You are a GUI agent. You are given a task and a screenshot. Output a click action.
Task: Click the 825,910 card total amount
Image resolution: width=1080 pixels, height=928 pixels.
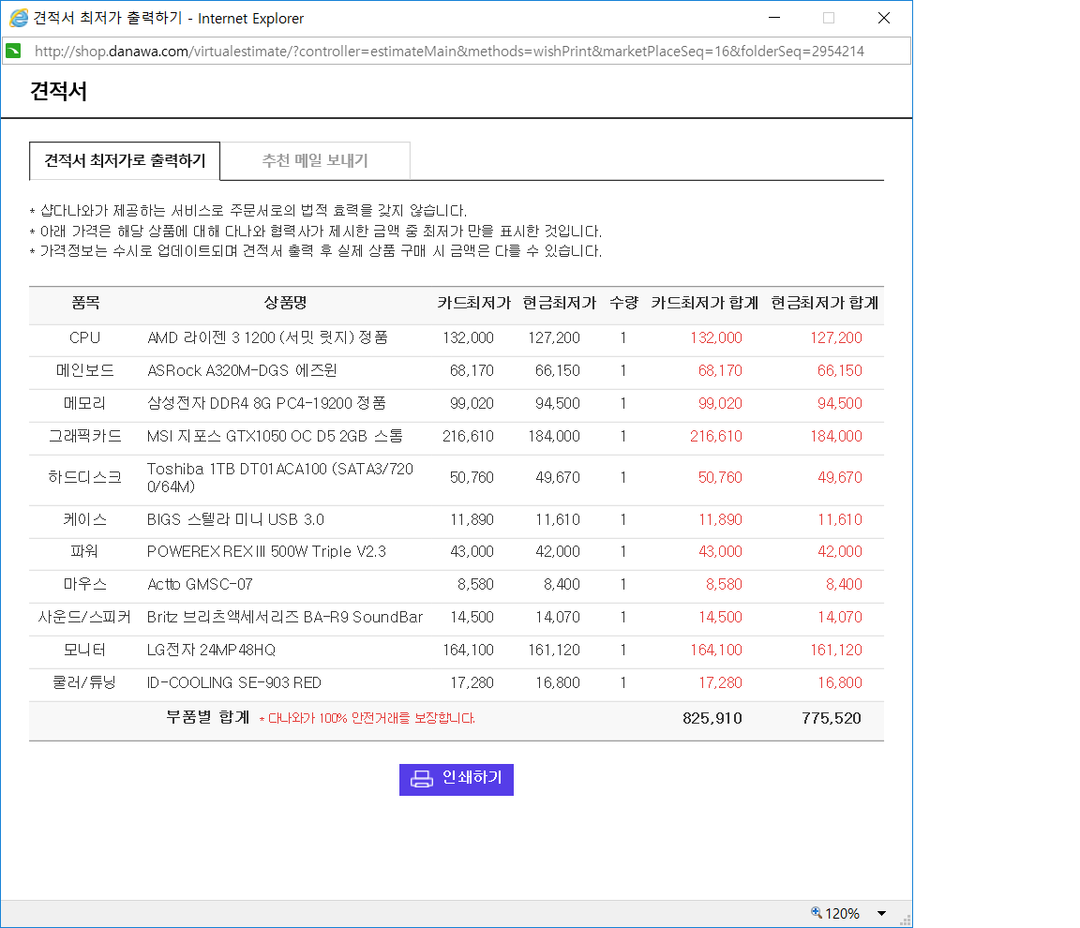click(x=712, y=718)
